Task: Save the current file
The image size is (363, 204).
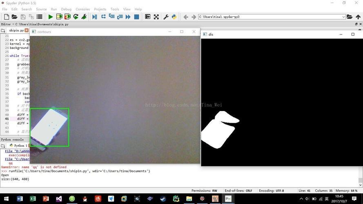Action: click(23, 17)
